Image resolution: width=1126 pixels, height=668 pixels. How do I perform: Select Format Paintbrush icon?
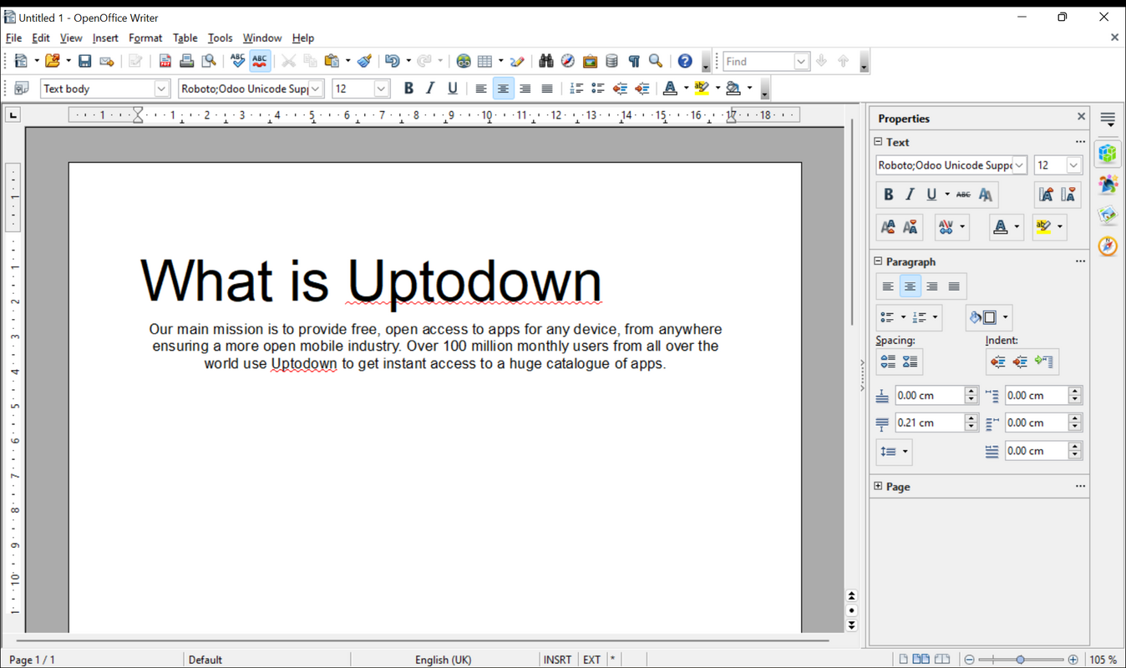pos(364,61)
